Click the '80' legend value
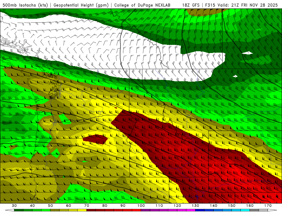The width and height of the screenshot is (282, 212). click(x=105, y=206)
